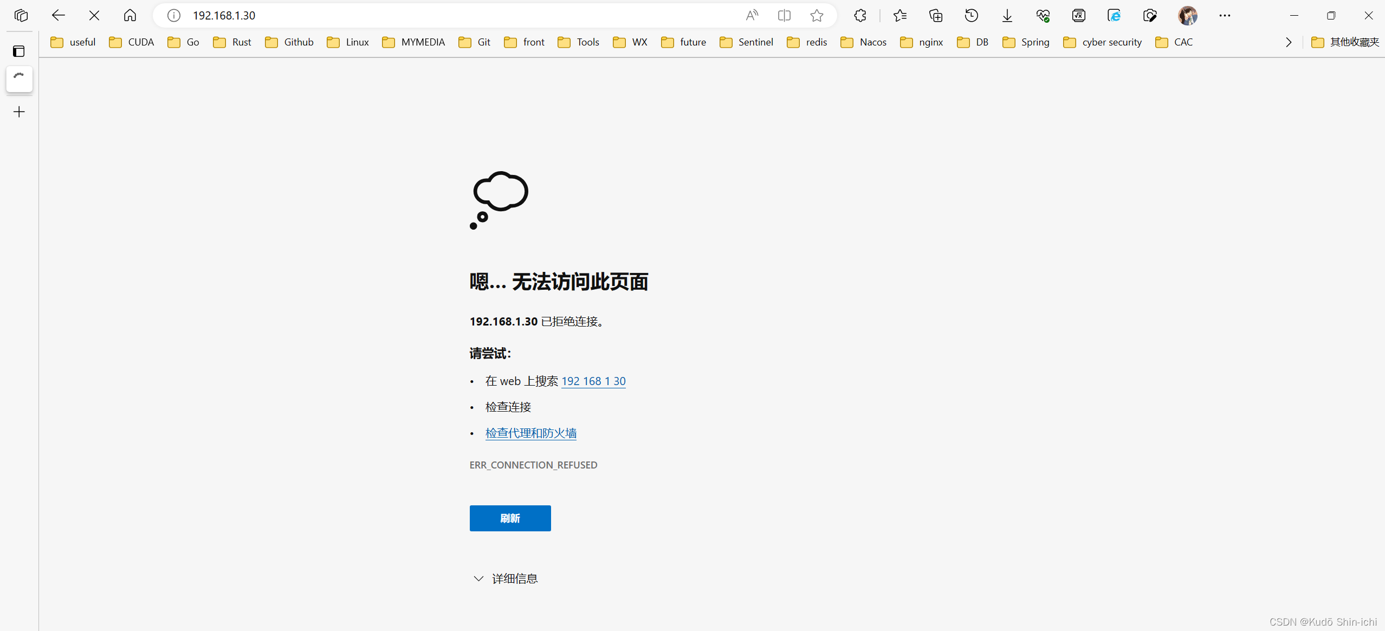This screenshot has width=1385, height=631.
Task: Open browsing history icon
Action: click(972, 15)
